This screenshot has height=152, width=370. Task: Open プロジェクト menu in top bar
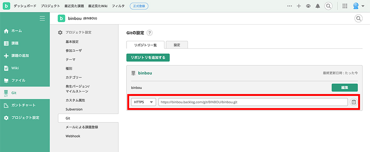tap(50, 6)
